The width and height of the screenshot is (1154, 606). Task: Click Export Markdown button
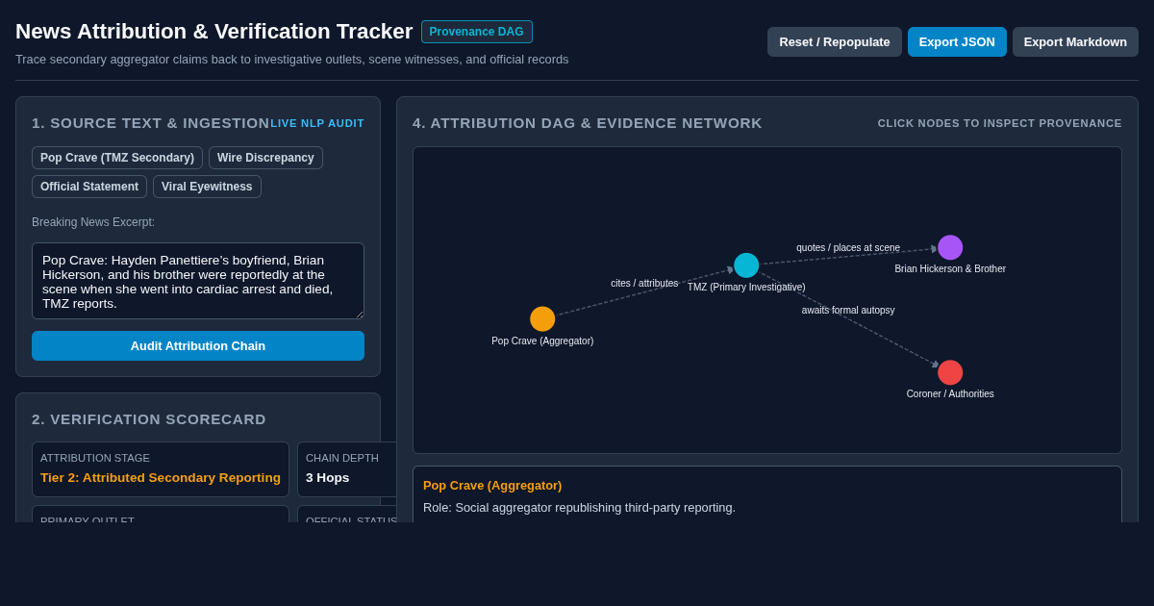[x=1075, y=41]
